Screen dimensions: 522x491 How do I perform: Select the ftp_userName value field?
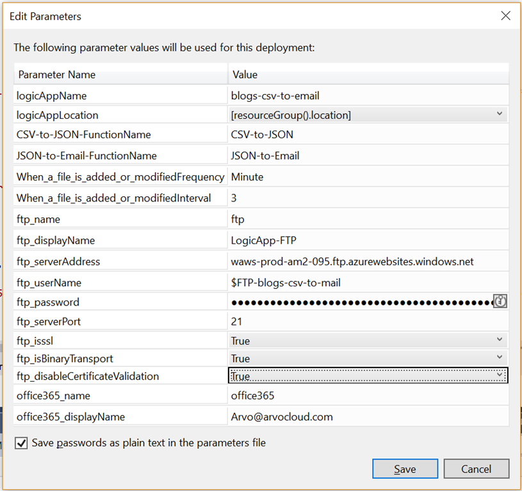point(368,282)
